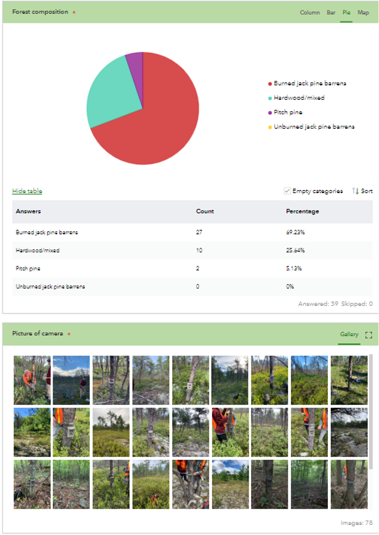The height and width of the screenshot is (535, 379).
Task: Switch to Bar chart view
Action: click(331, 13)
